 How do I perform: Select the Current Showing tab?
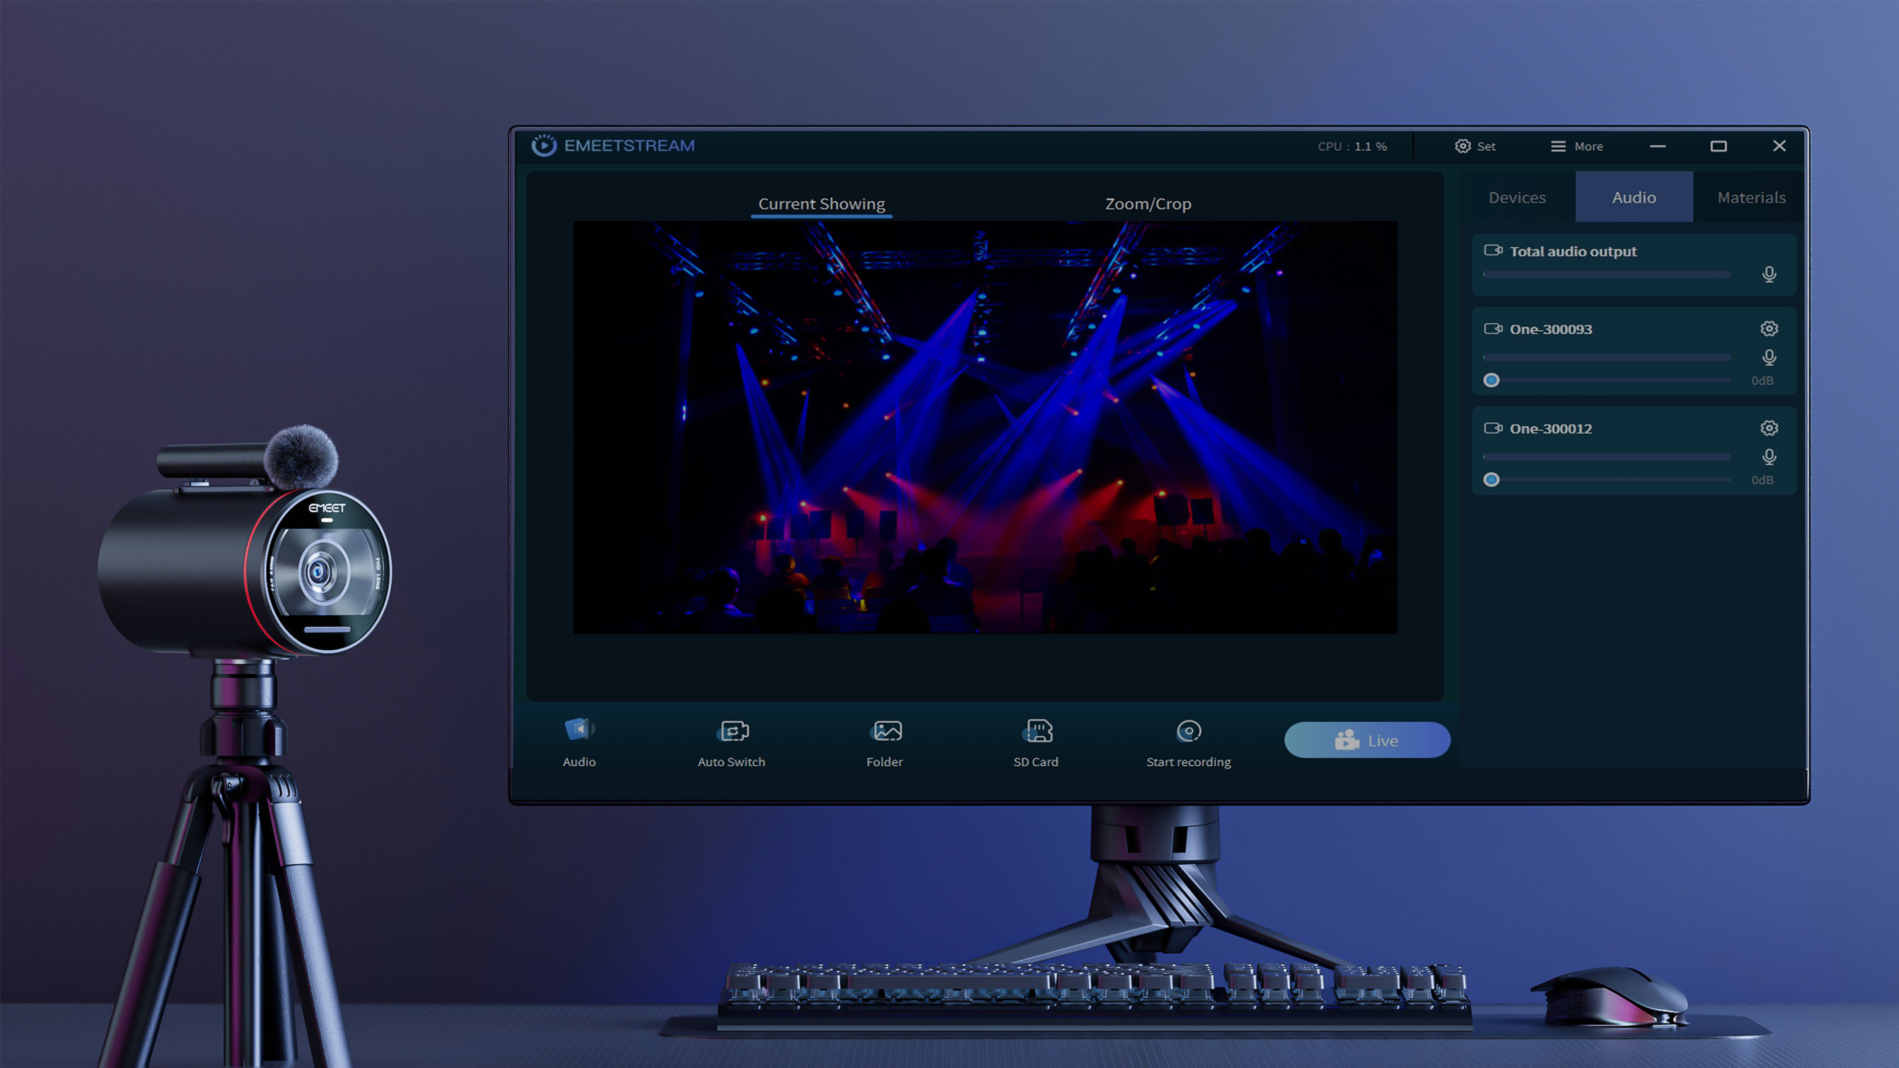821,204
